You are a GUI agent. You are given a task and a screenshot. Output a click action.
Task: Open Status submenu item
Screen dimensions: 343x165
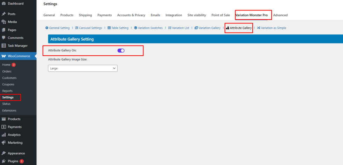pyautogui.click(x=6, y=104)
